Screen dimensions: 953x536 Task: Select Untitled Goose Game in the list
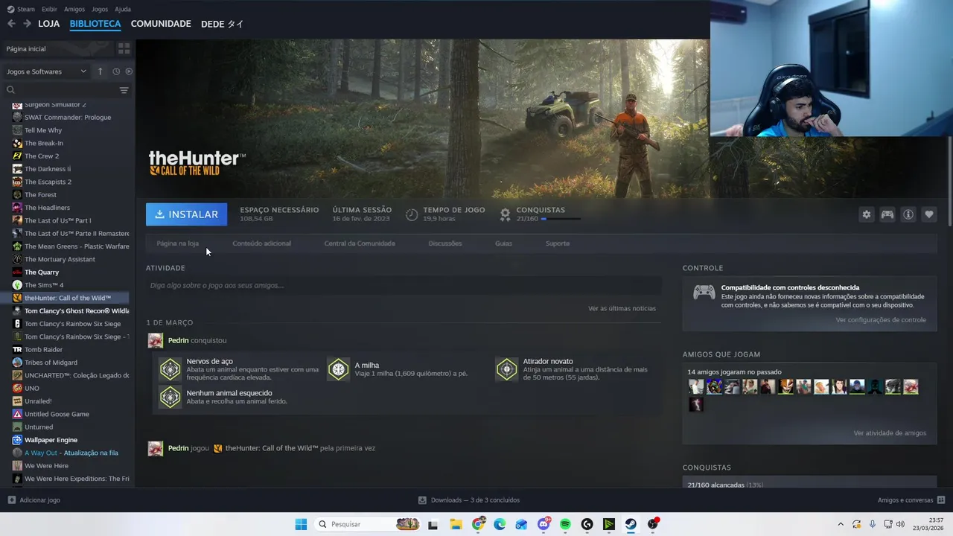click(x=57, y=414)
